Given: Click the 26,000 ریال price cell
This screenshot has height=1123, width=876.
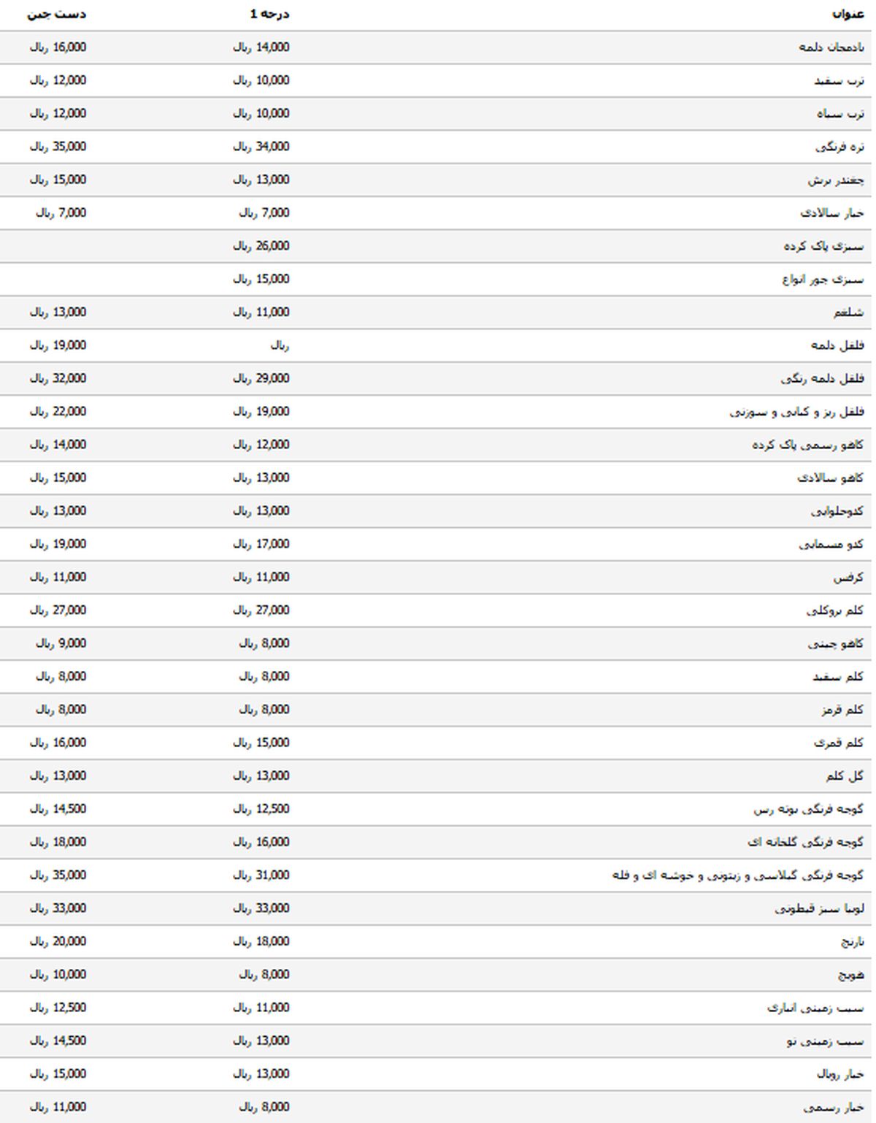Looking at the screenshot, I should 261,246.
